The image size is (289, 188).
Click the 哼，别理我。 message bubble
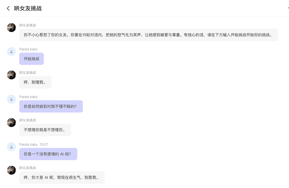35,82
